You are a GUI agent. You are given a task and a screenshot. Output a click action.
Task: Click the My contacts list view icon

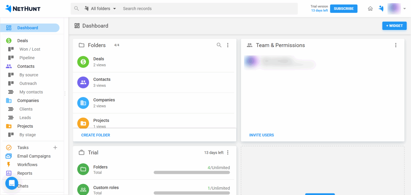[11, 92]
